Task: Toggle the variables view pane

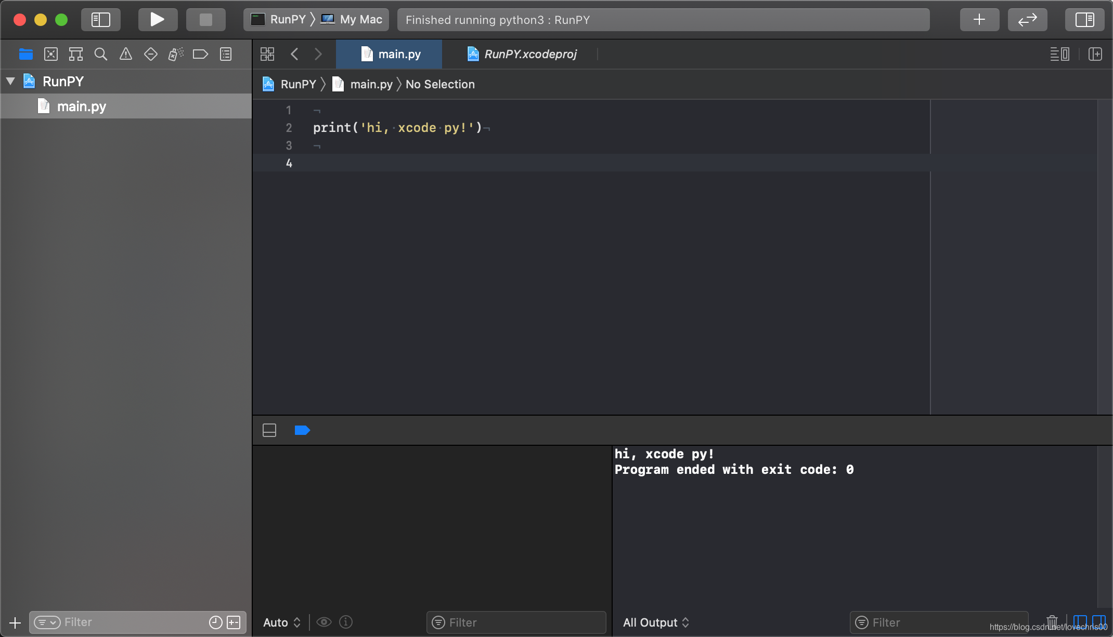Action: click(1080, 621)
